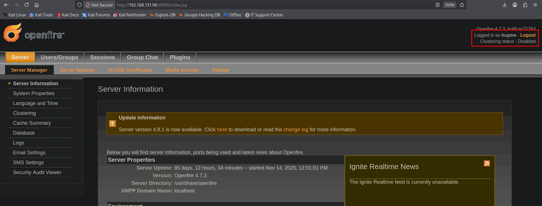Viewport: 542px width, 206px height.
Task: Open the Media Services subtab
Action: coord(182,70)
